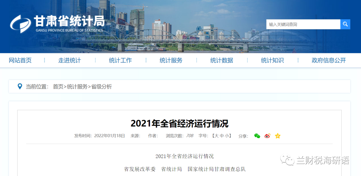Open the 统计数据 navigation item
This screenshot has width=361, height=176.
click(x=222, y=60)
